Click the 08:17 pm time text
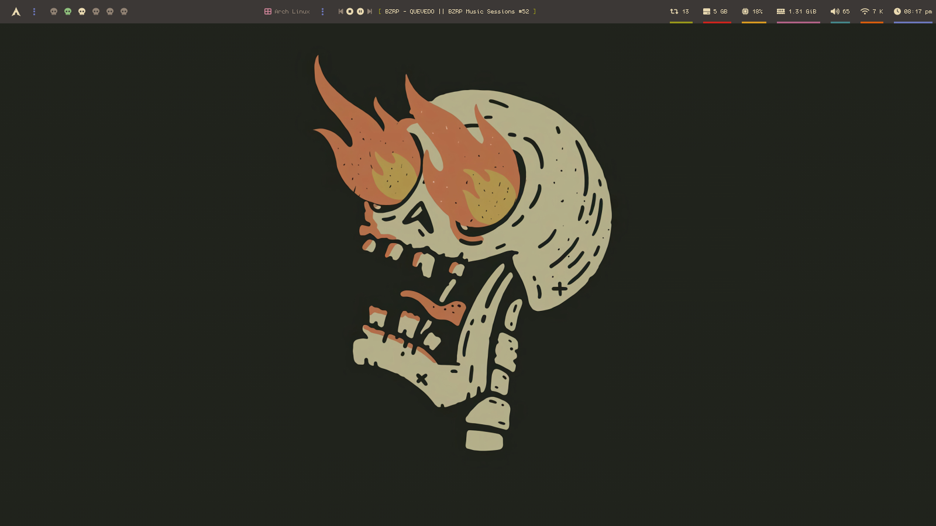The image size is (936, 526). [918, 12]
